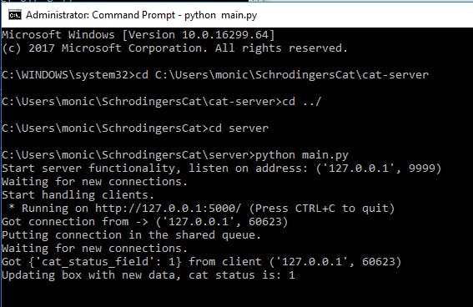The width and height of the screenshot is (473, 307).
Task: Click the 2017 Microsoft Corporation copyright line
Action: pos(175,48)
